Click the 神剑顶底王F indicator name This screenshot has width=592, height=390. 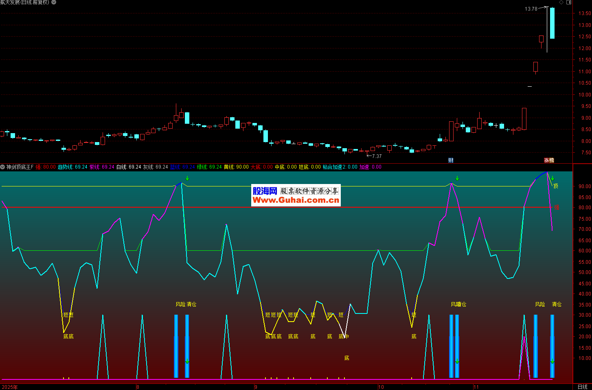tap(20, 167)
